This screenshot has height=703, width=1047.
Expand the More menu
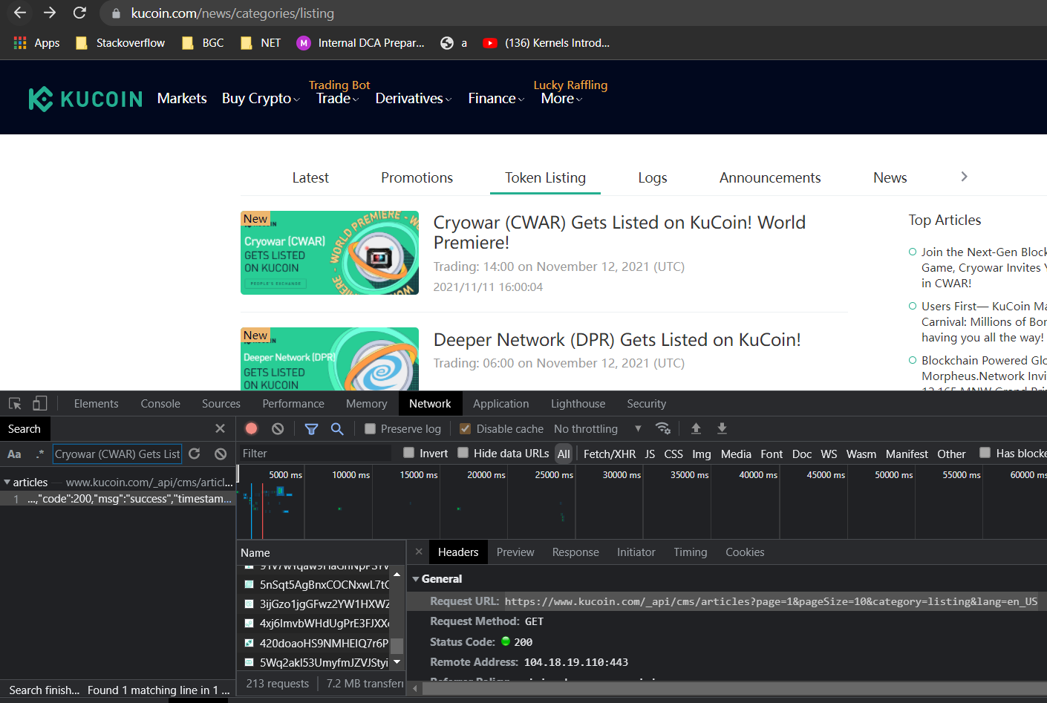click(x=561, y=98)
